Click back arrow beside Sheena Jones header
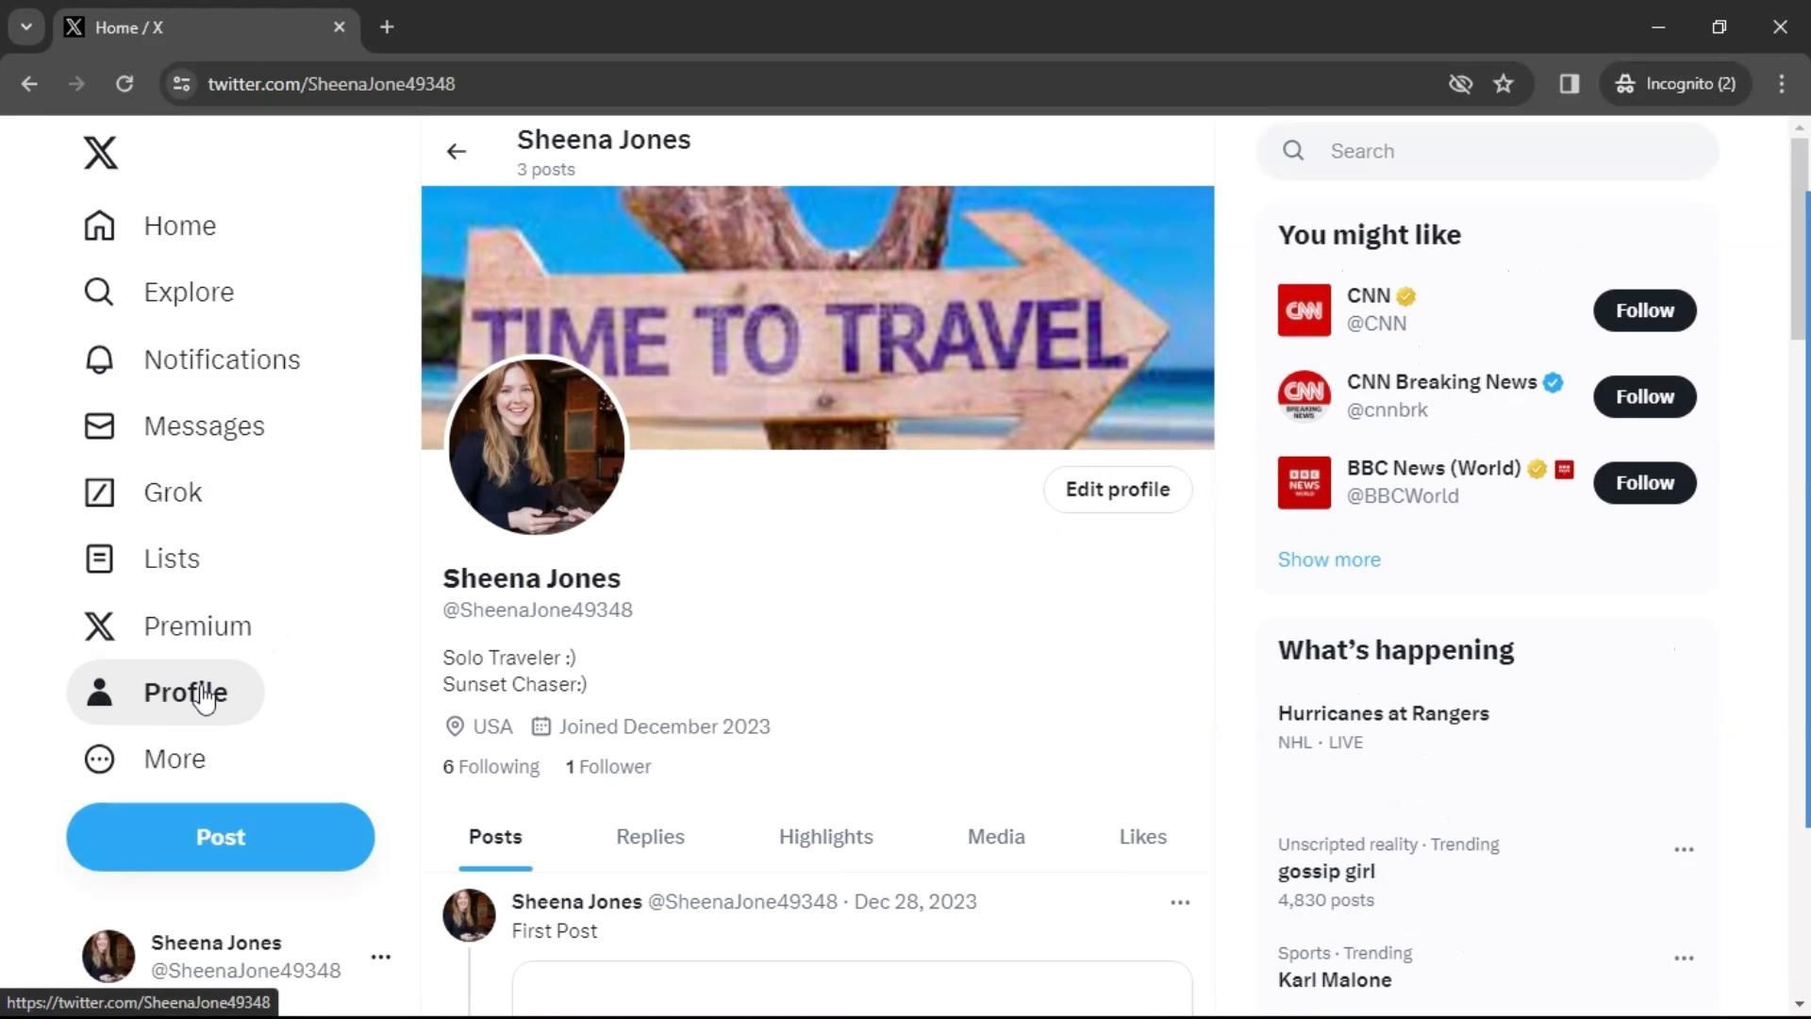Screen dimensions: 1811x1019 click(457, 151)
